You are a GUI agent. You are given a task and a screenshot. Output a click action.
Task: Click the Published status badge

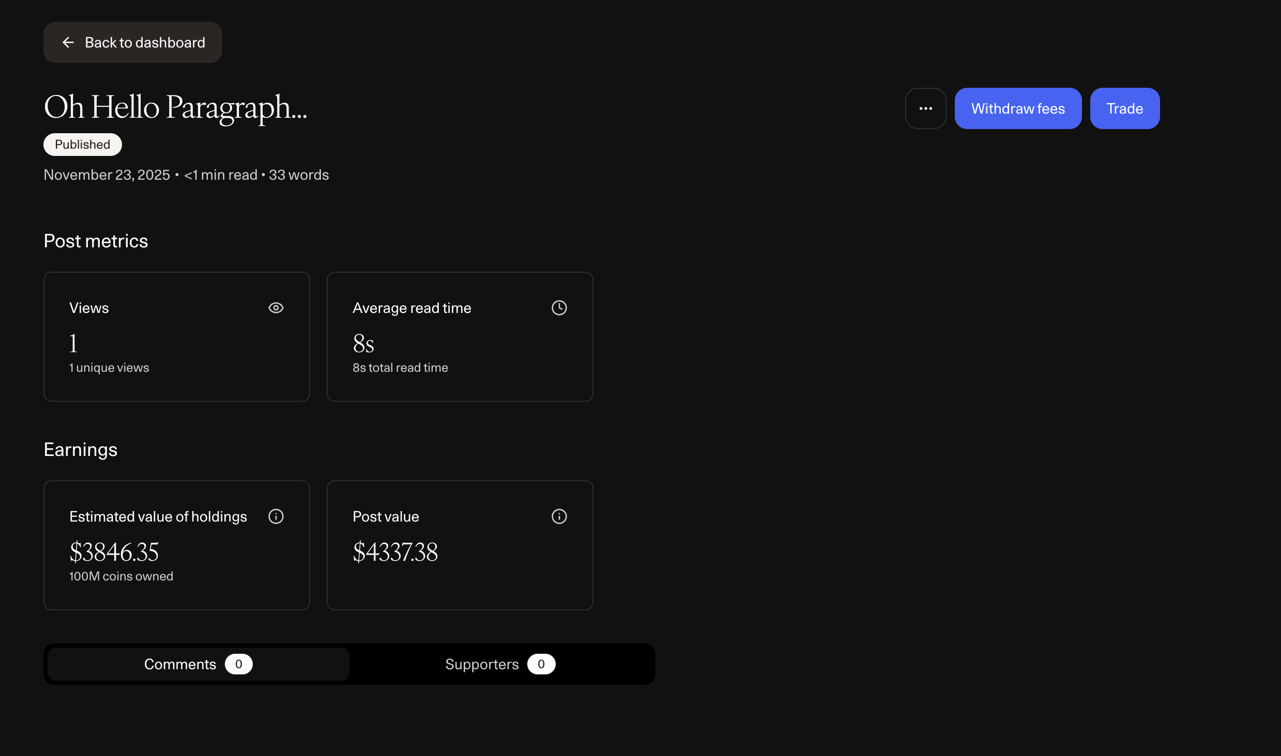click(83, 145)
